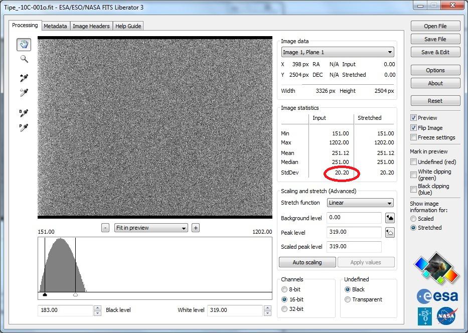Viewport: 468px width, 333px height.
Task: Set undefined pixels to Transparent
Action: click(348, 299)
